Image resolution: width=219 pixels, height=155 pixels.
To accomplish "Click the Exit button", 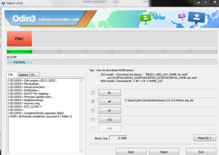I will 201,152.
